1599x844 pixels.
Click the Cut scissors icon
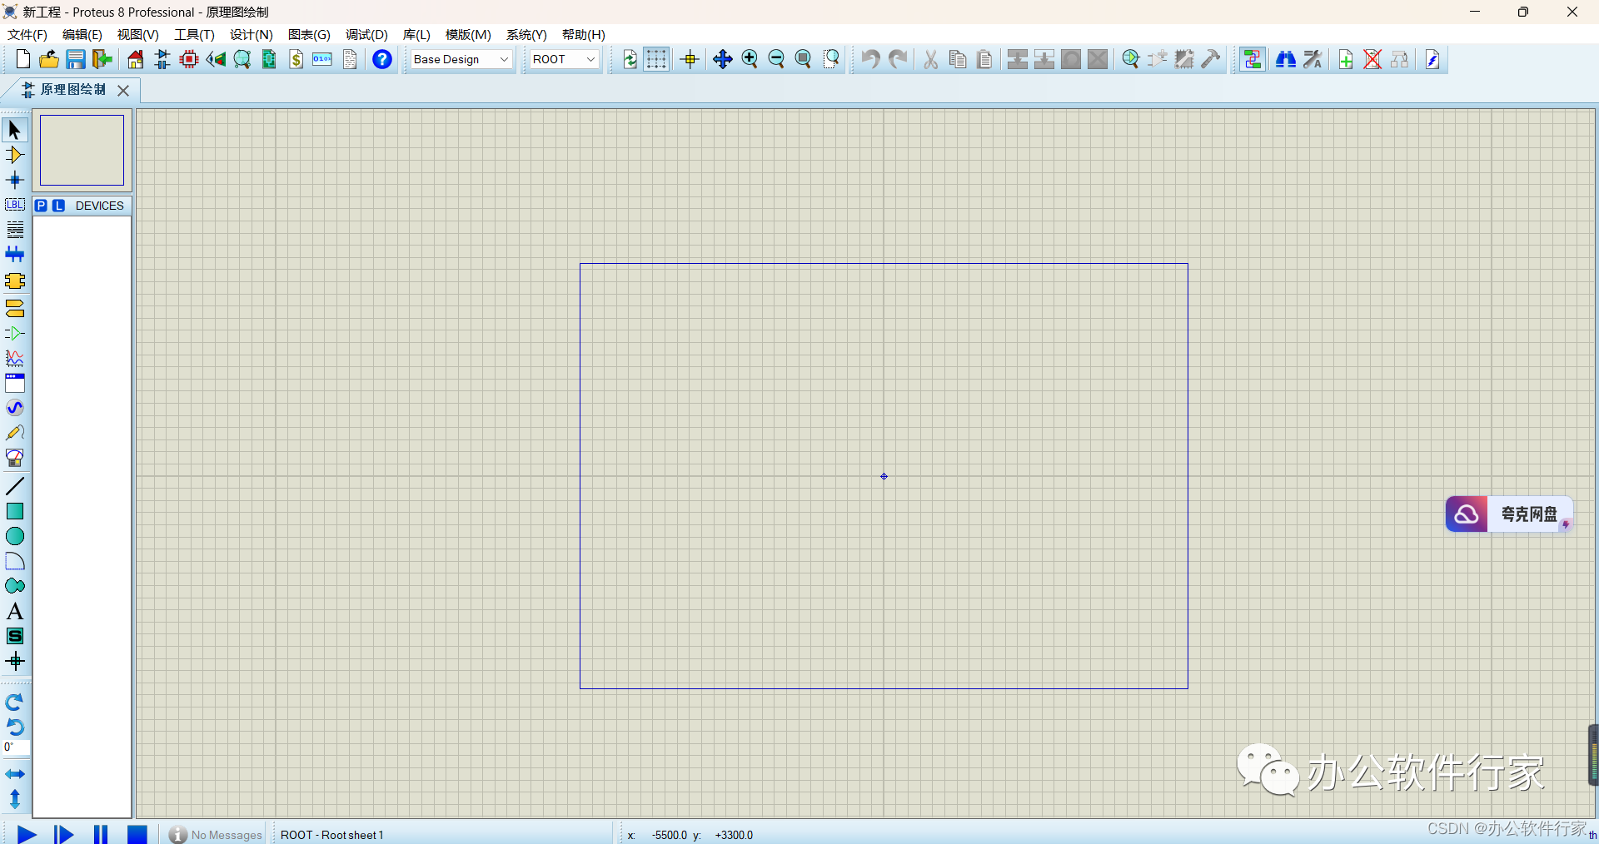pos(931,59)
